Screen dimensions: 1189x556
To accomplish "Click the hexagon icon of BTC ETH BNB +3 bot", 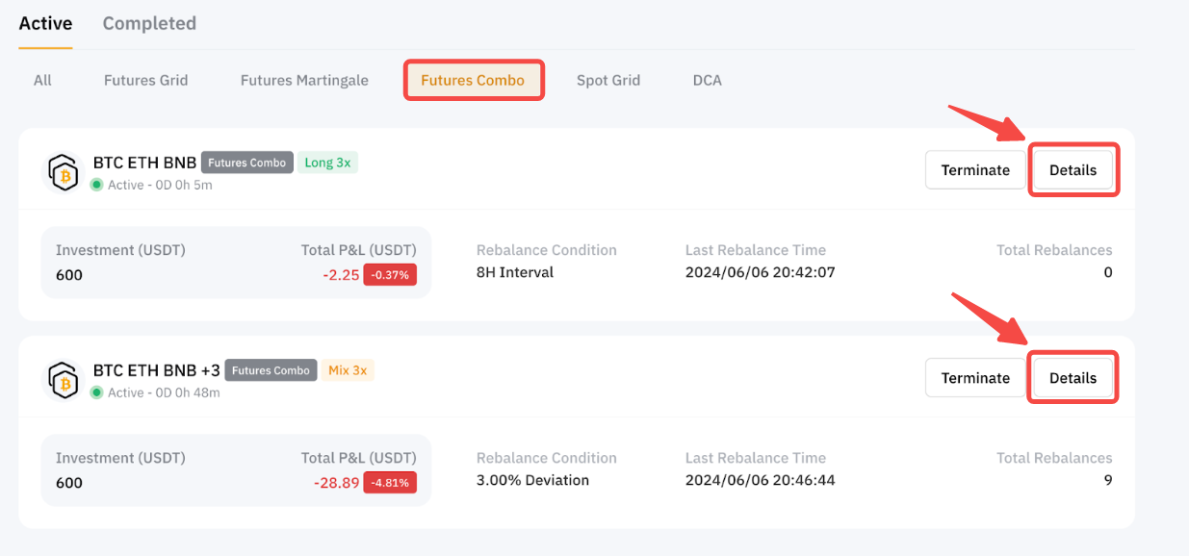I will click(65, 380).
